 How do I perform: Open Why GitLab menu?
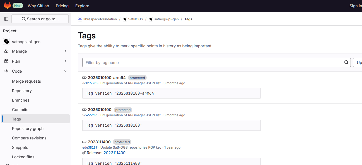click(38, 6)
